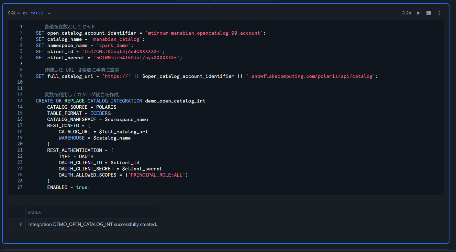Click the $namespace_name variable

point(126,119)
